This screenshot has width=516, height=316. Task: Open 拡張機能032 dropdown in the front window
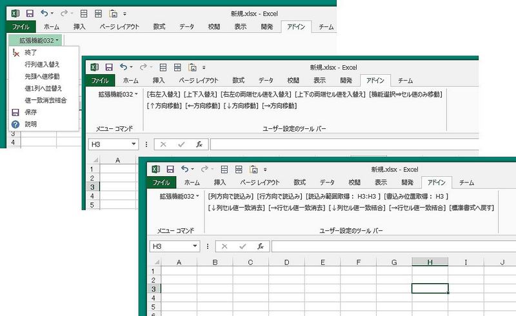pos(178,196)
